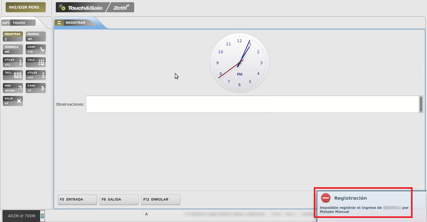Click the trash can memory icon
427x222 pixels.
tap(42, 216)
